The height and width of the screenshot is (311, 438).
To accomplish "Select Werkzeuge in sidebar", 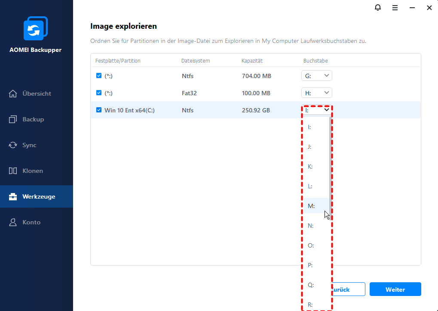I will pyautogui.click(x=37, y=196).
